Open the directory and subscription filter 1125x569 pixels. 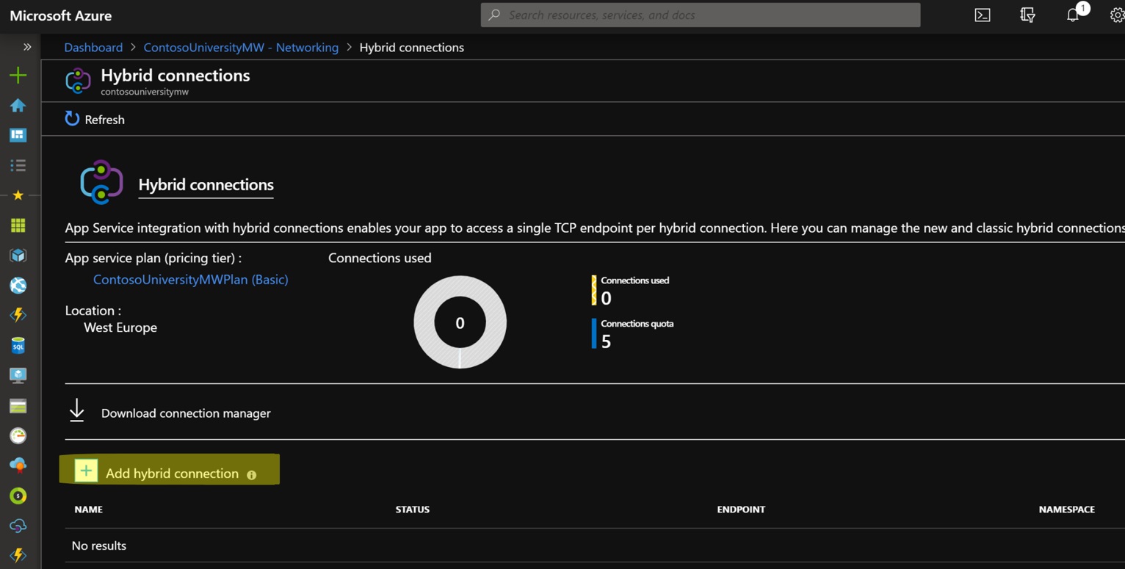[x=1027, y=15]
